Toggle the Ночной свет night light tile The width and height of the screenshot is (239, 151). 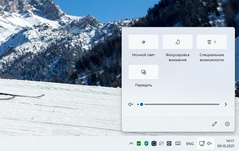tap(144, 42)
